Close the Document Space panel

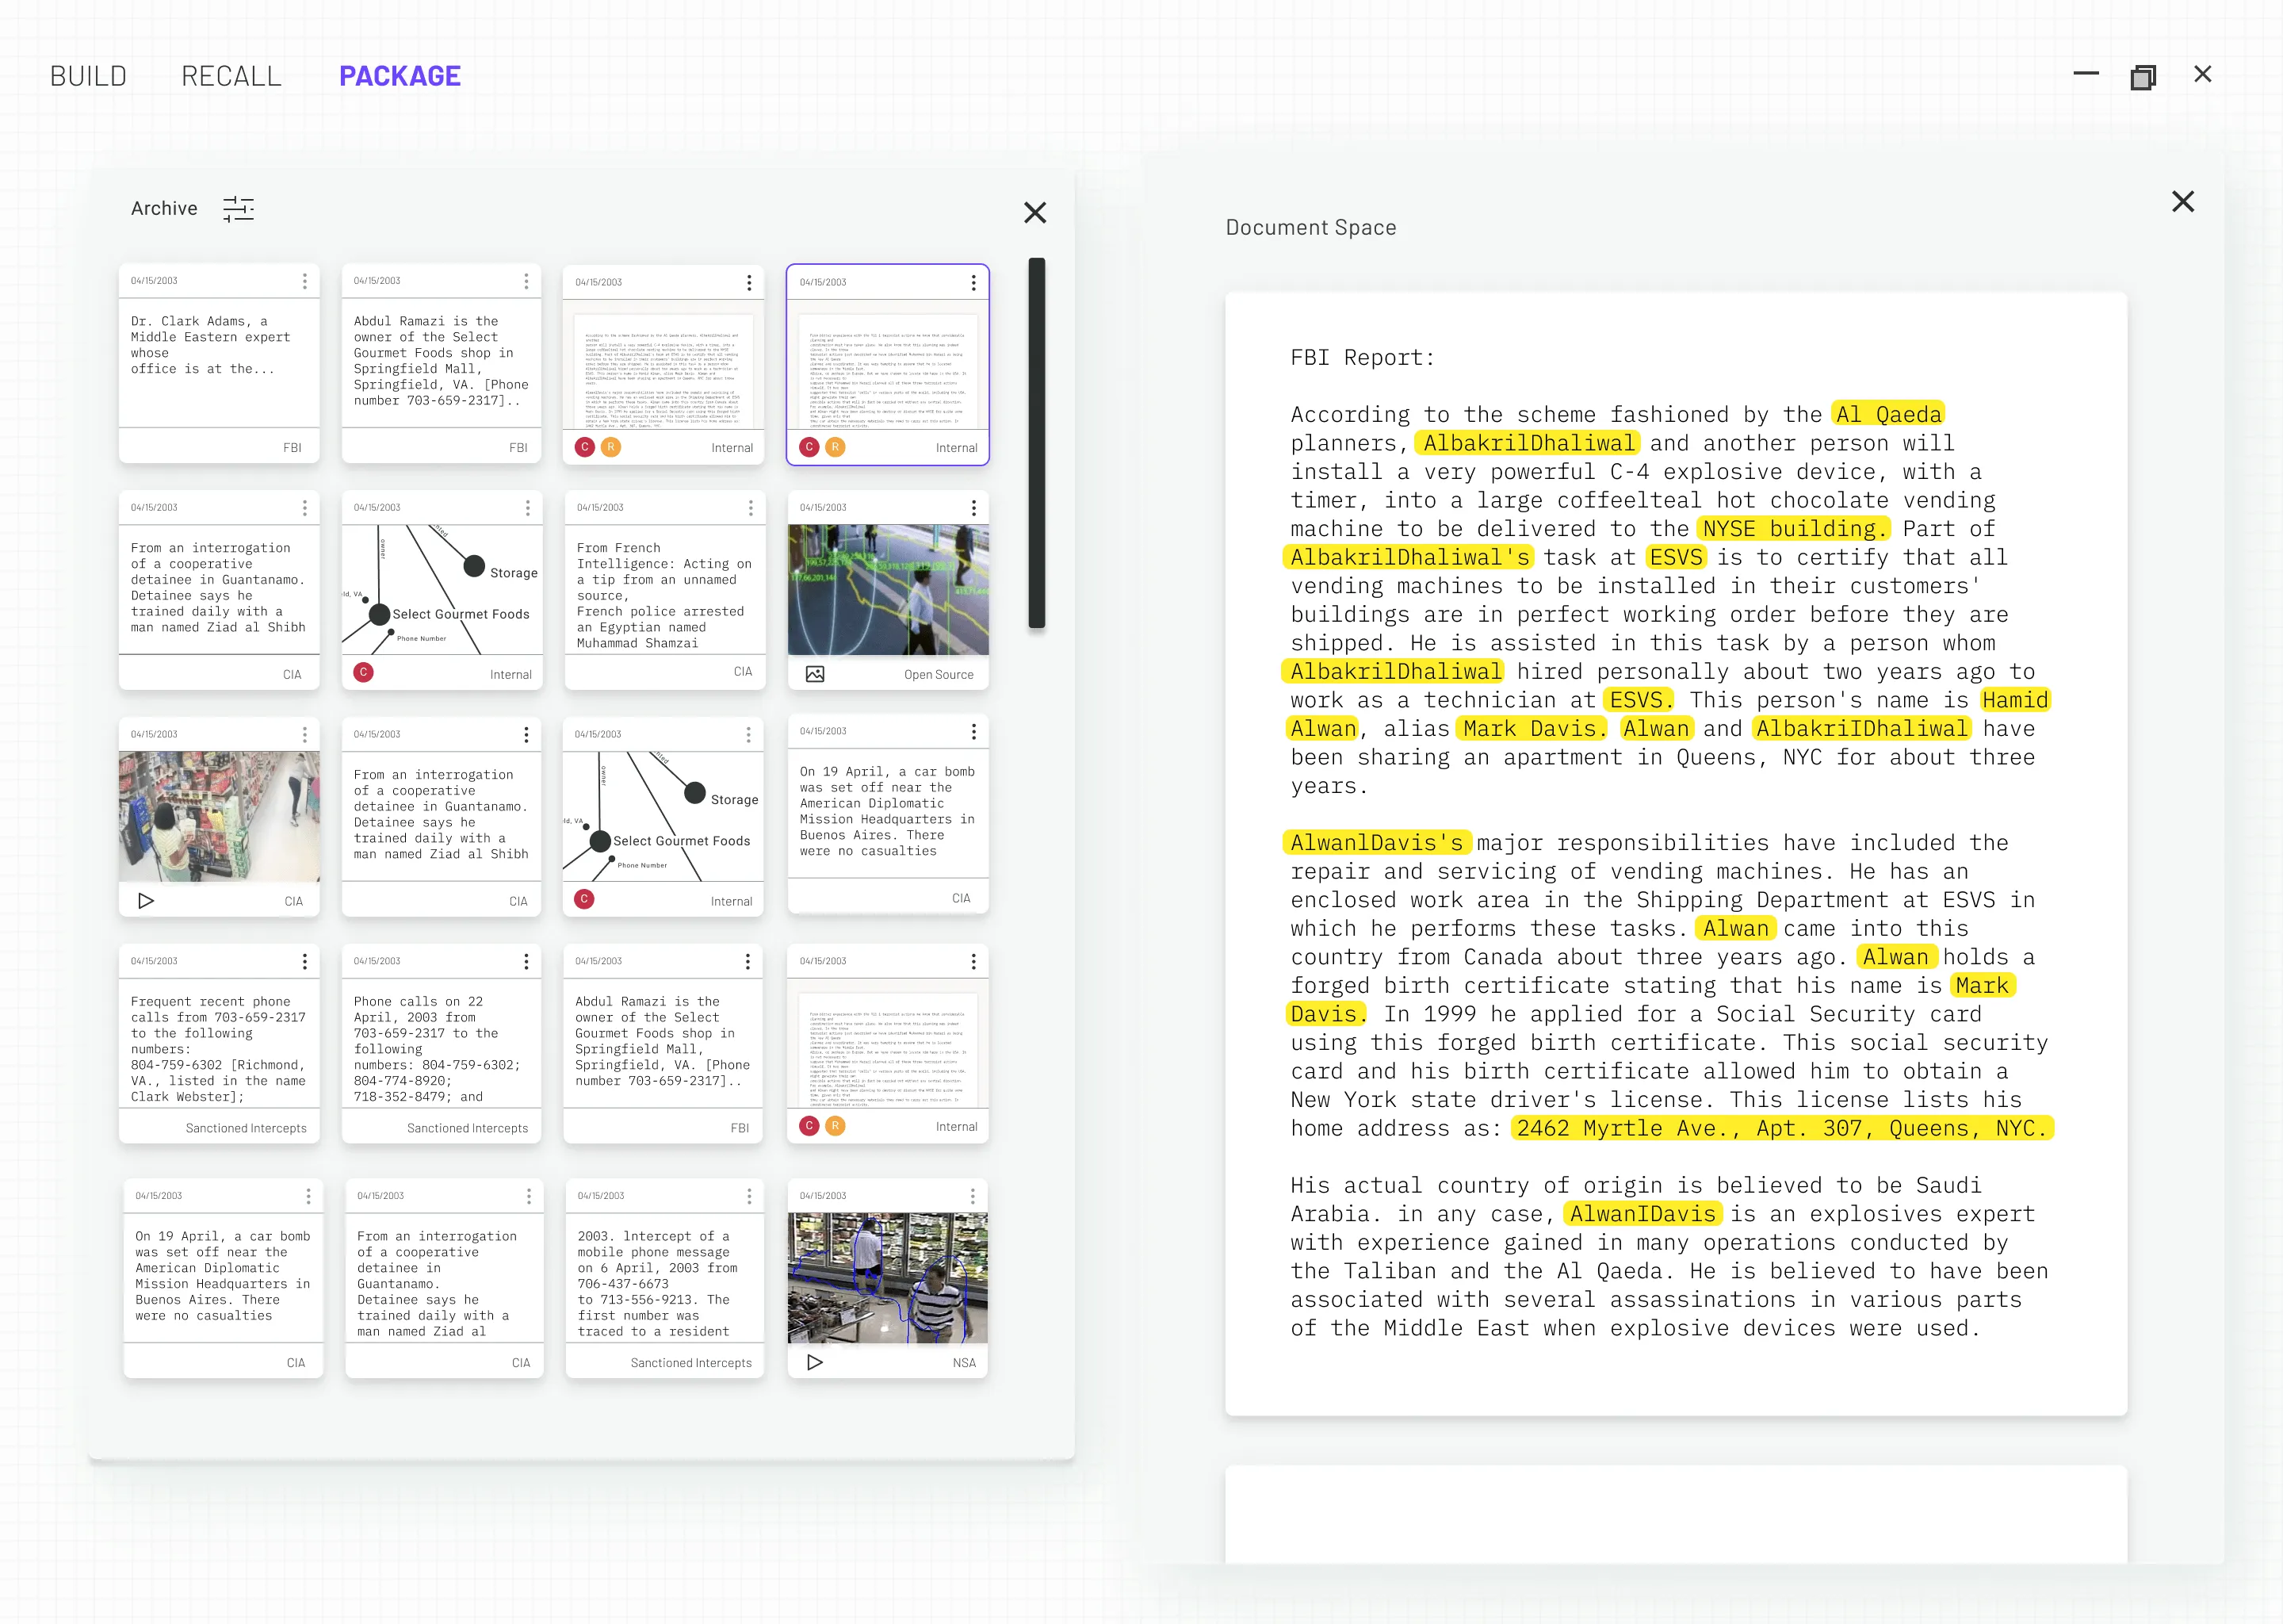2182,202
